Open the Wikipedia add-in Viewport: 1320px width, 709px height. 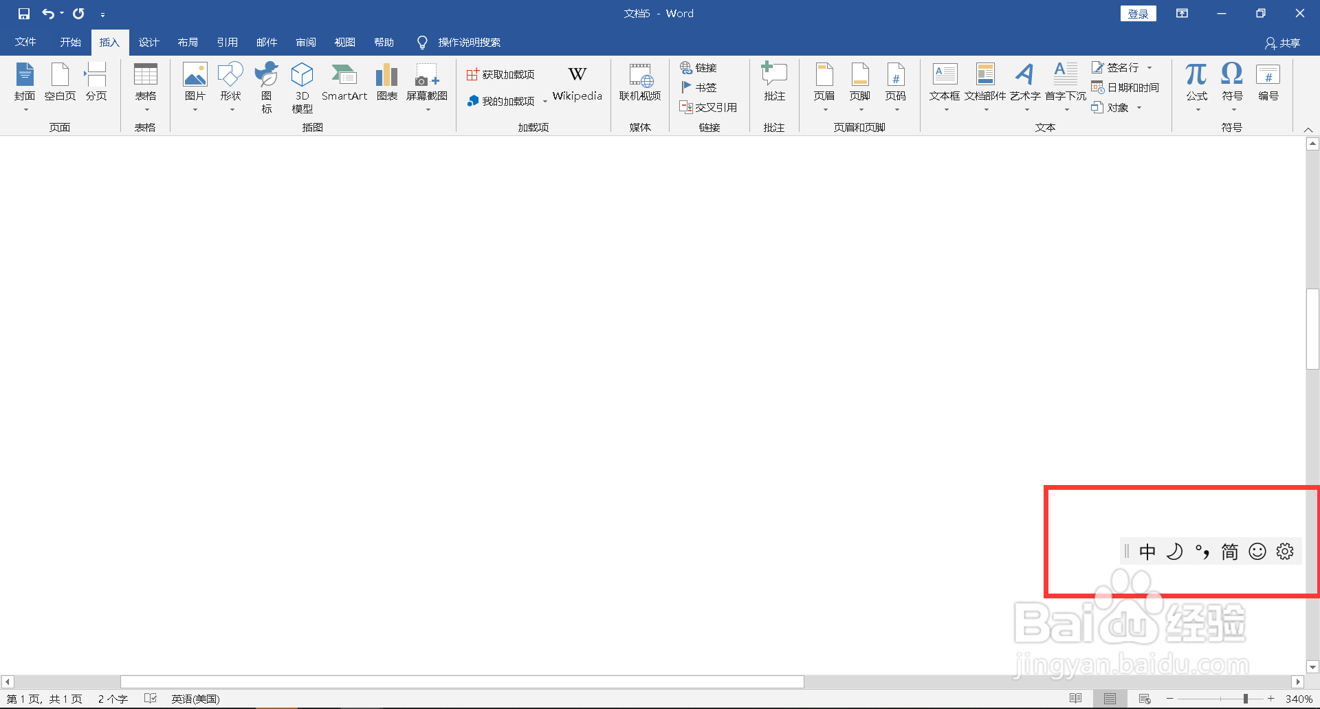pyautogui.click(x=577, y=84)
